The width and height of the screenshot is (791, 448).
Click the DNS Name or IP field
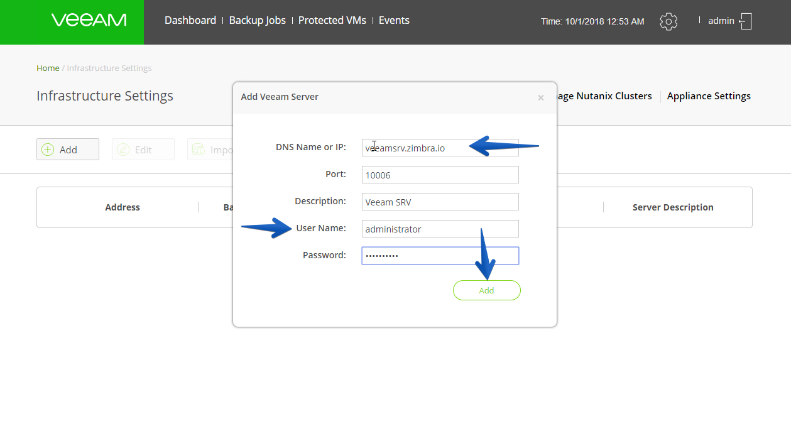pyautogui.click(x=440, y=148)
